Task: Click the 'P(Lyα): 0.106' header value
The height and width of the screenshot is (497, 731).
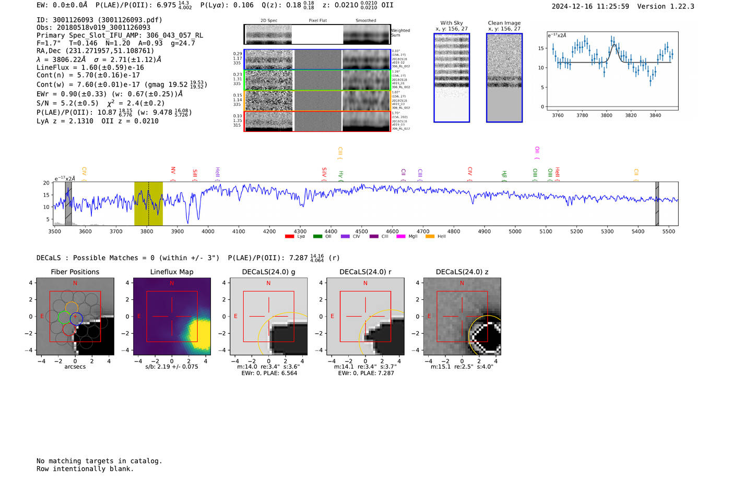Action: pos(227,5)
